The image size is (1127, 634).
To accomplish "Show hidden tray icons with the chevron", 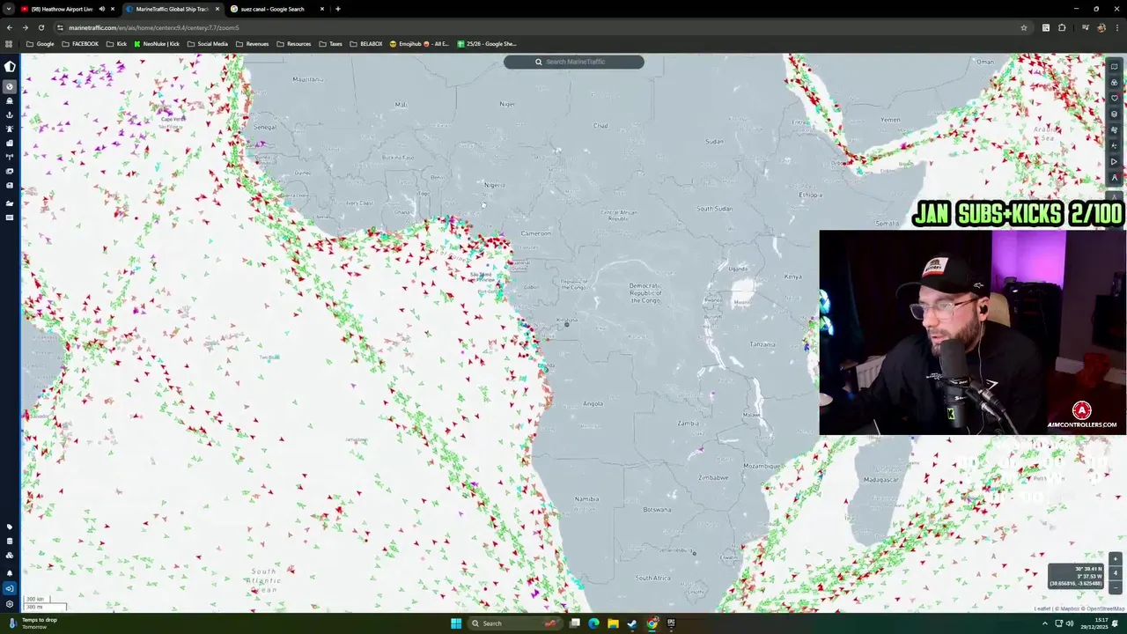I will click(x=1044, y=623).
